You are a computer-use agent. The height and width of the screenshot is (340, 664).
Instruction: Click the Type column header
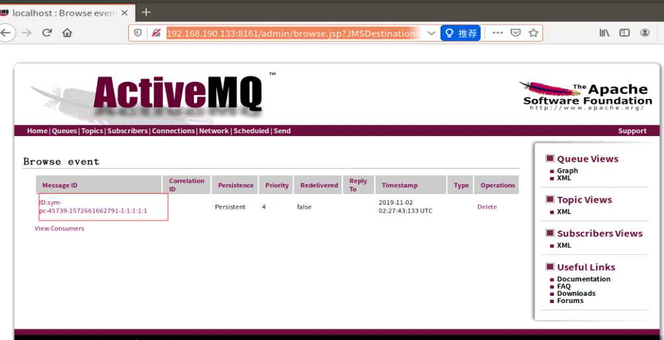click(461, 186)
